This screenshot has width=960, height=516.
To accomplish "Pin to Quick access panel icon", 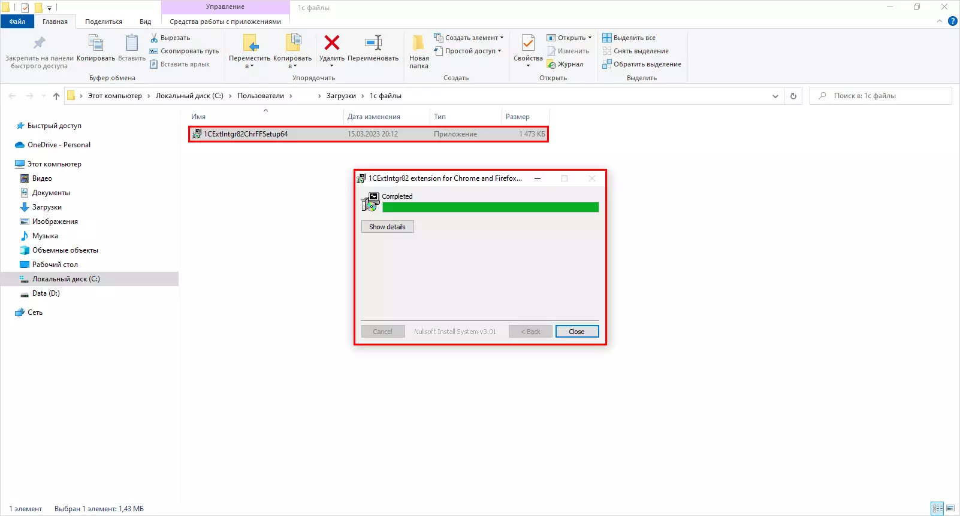I will pos(39,43).
